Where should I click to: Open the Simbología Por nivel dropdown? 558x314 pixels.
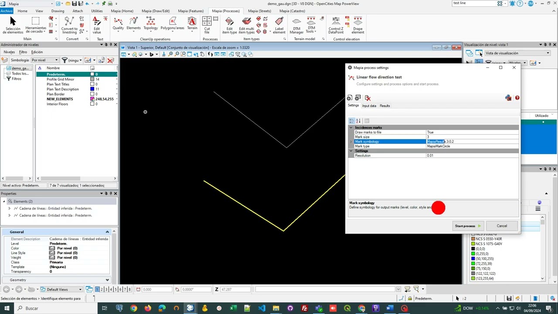44,60
